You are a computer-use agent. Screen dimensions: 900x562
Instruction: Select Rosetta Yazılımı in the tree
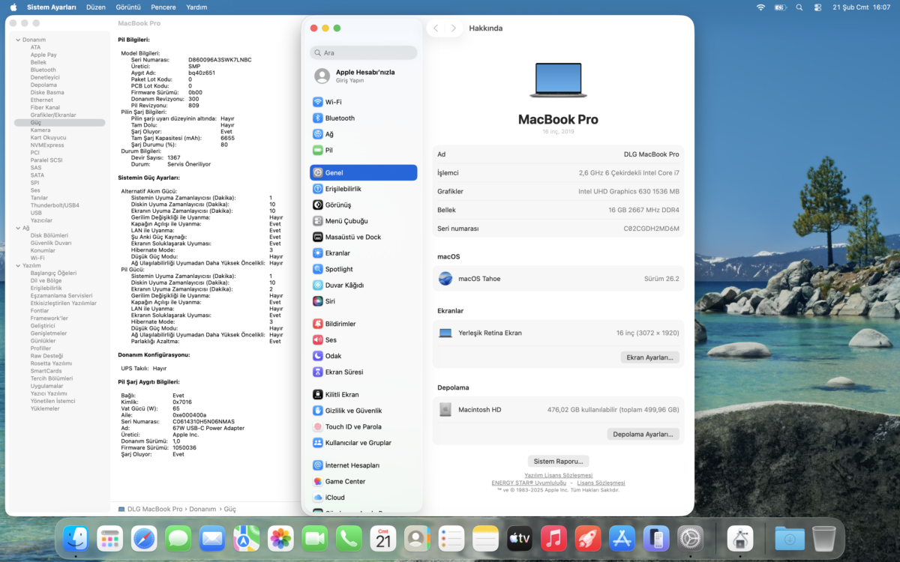pos(51,363)
